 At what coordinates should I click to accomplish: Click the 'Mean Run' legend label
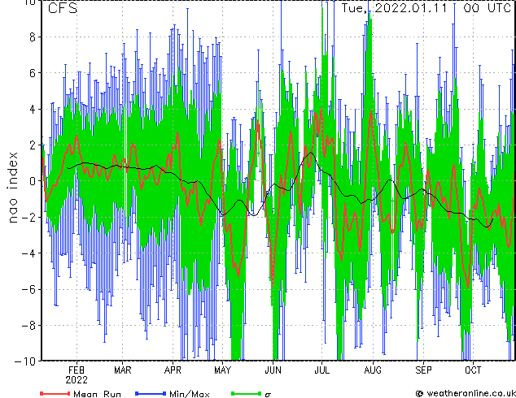97,394
